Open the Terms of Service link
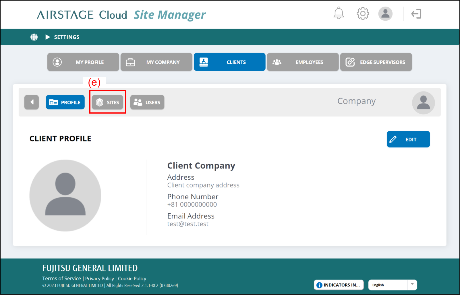460x295 pixels. pyautogui.click(x=62, y=278)
